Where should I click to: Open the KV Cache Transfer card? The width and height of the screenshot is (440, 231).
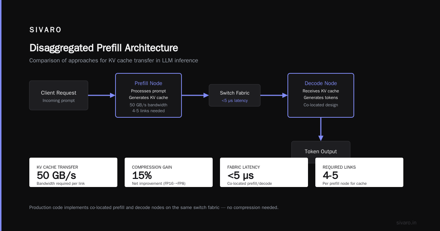(x=73, y=172)
